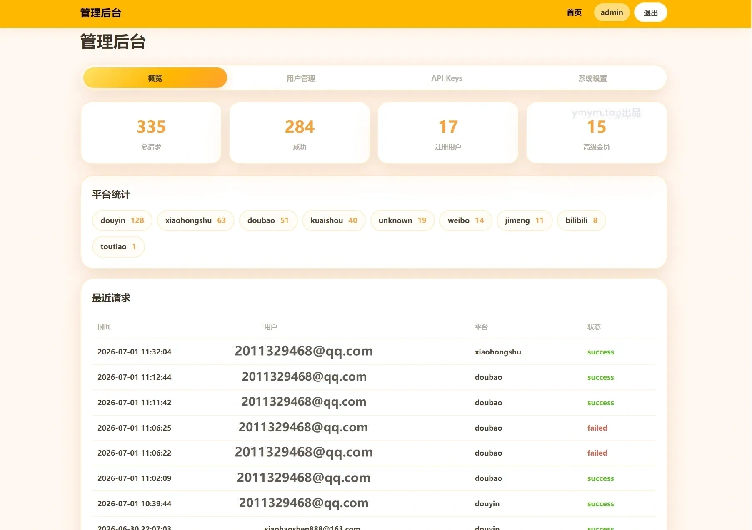Open the API Keys tab

(x=447, y=78)
